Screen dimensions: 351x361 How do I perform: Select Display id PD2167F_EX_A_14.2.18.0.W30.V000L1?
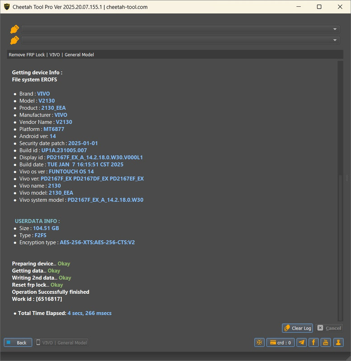point(95,157)
